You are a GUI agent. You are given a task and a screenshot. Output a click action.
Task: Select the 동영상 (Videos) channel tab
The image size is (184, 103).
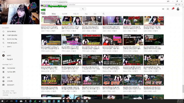pyautogui.click(x=54, y=14)
